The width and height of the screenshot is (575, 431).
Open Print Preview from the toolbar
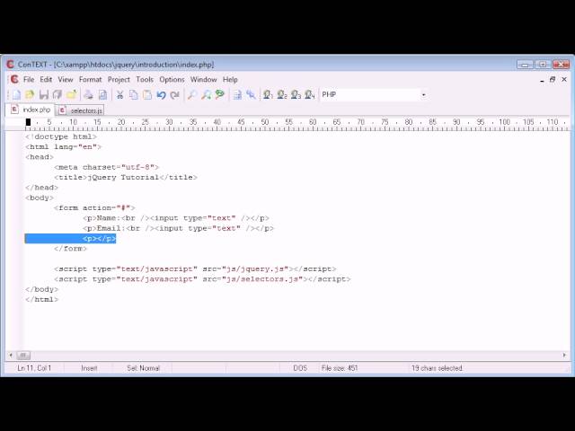tap(102, 95)
